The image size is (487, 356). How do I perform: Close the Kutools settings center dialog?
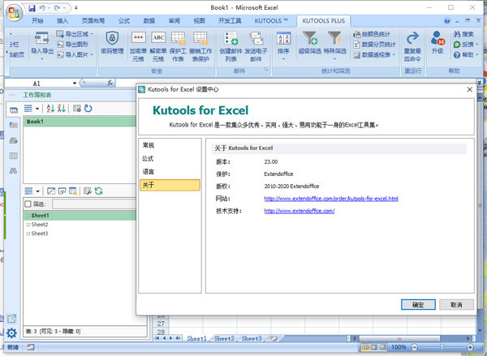tap(470, 89)
